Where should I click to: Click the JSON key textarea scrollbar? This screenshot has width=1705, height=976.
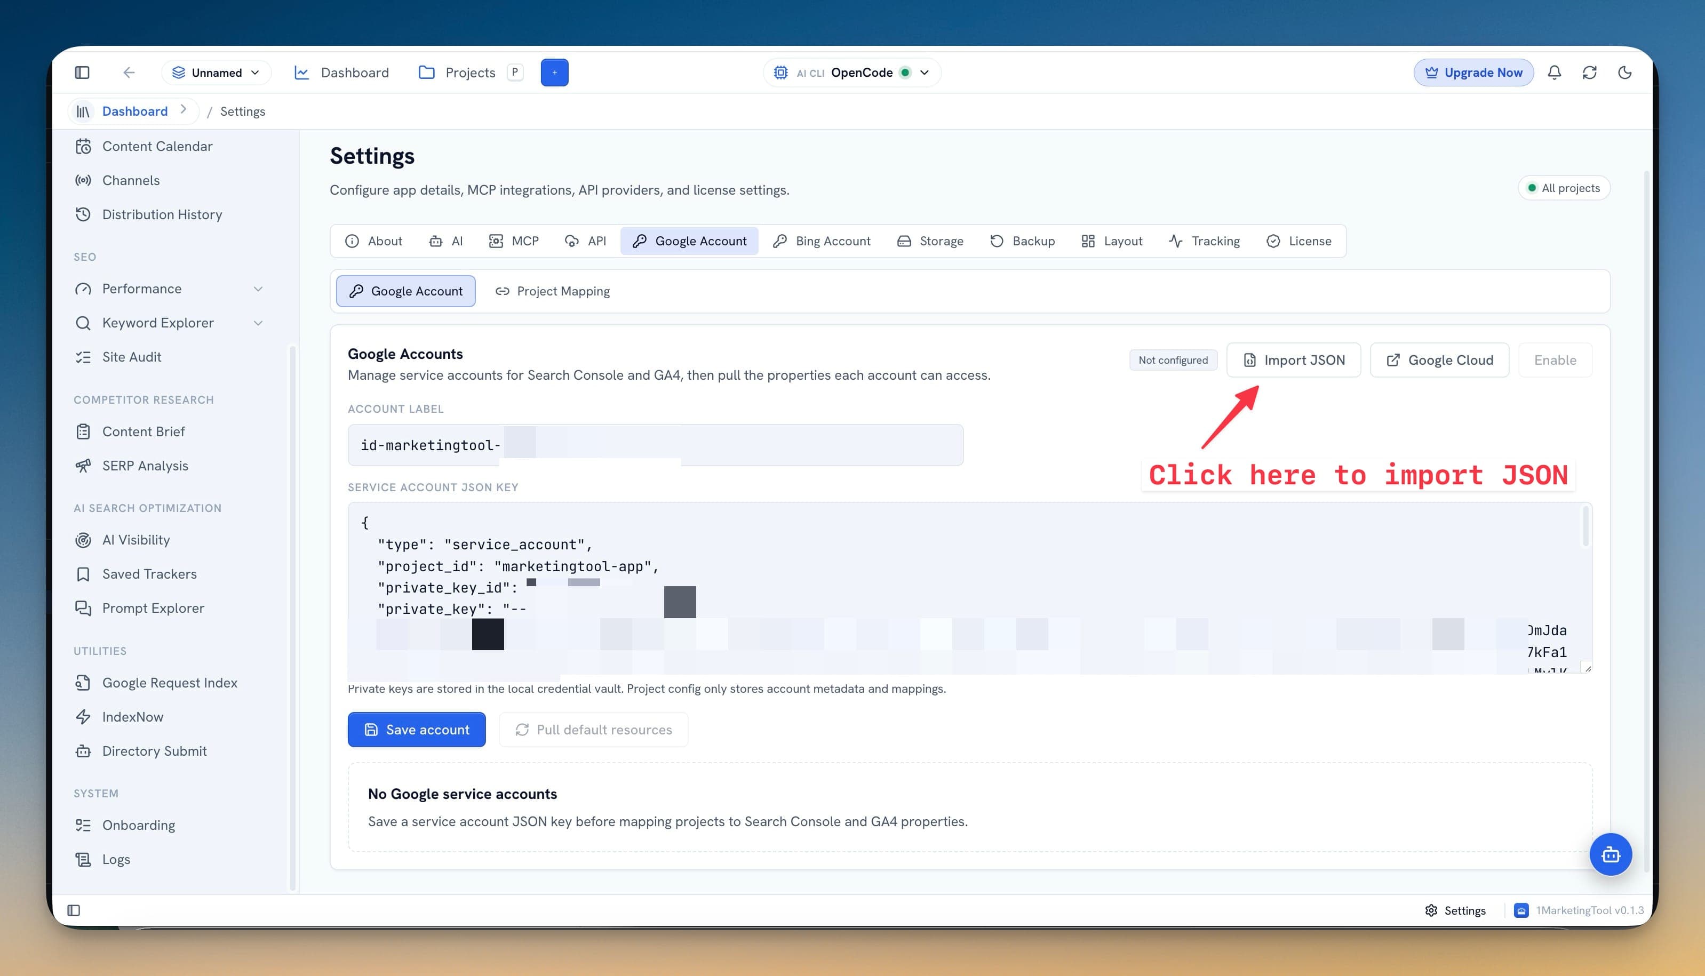(x=1586, y=527)
